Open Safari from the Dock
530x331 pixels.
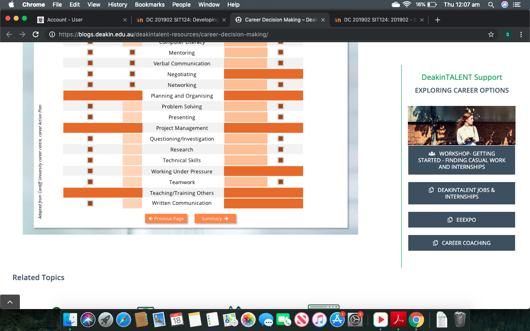click(123, 320)
